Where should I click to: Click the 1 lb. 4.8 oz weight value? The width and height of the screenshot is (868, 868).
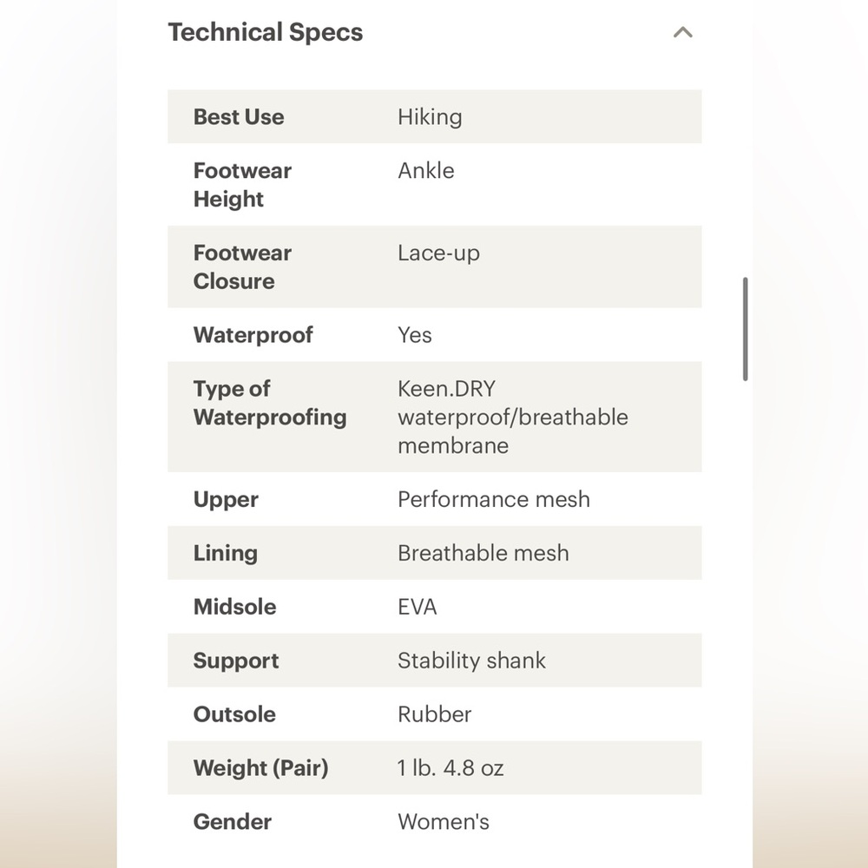coord(450,768)
